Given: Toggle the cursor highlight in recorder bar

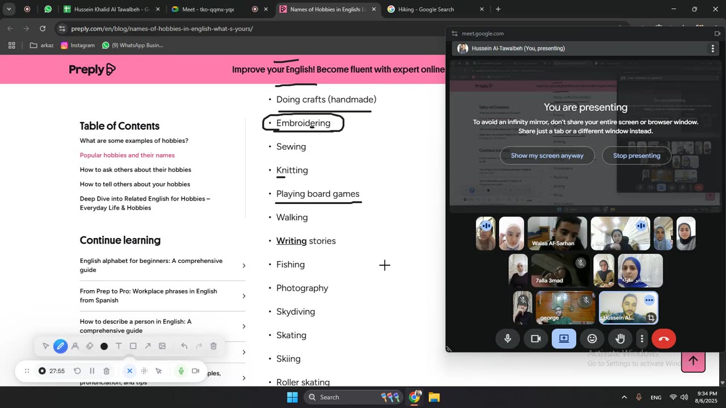Looking at the screenshot, I should pos(159,371).
